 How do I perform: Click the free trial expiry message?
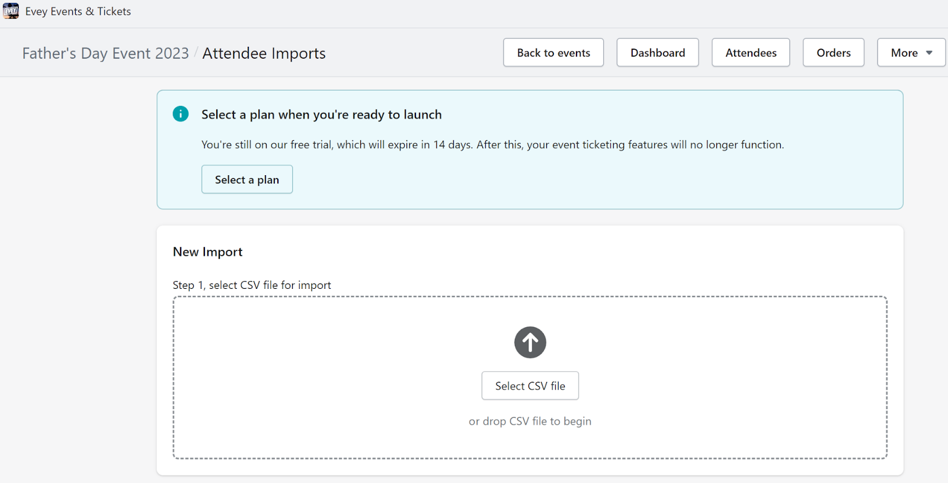[x=492, y=144]
